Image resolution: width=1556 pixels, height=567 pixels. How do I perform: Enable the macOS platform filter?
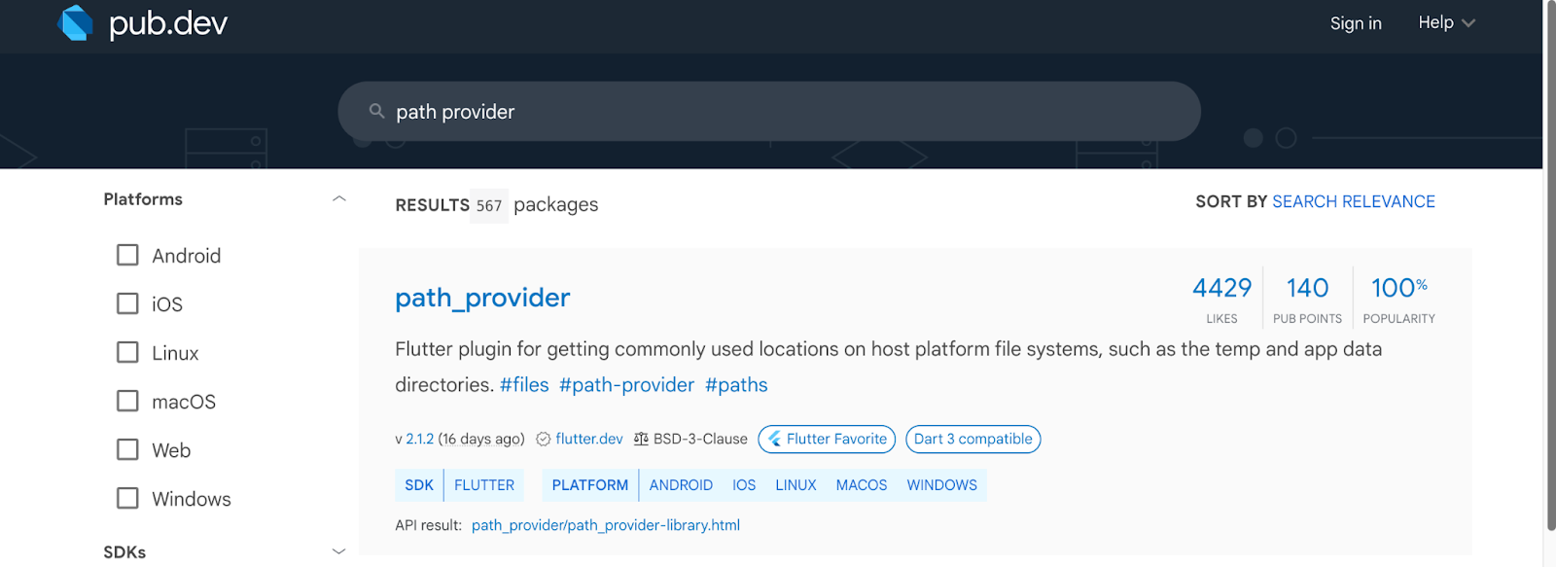click(127, 401)
